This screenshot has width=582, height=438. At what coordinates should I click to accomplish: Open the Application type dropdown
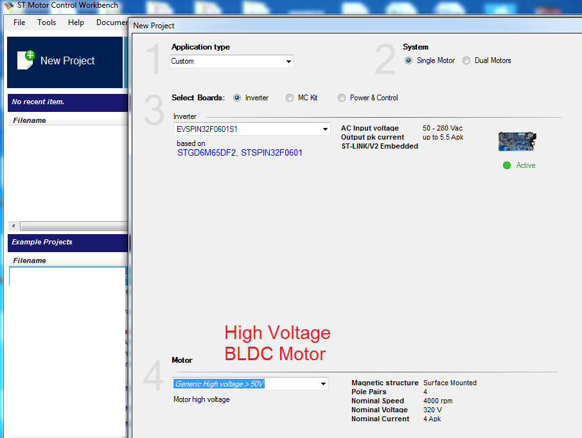click(232, 61)
